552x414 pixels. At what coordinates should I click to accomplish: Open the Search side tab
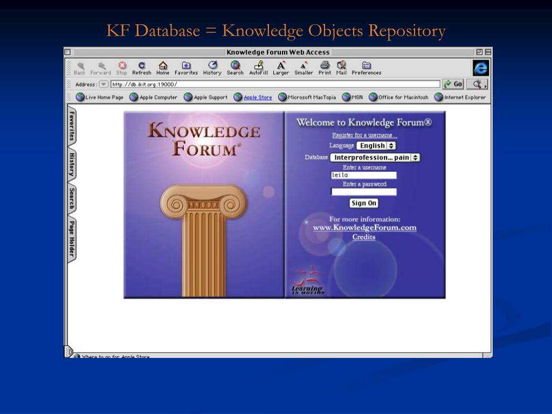tap(72, 198)
